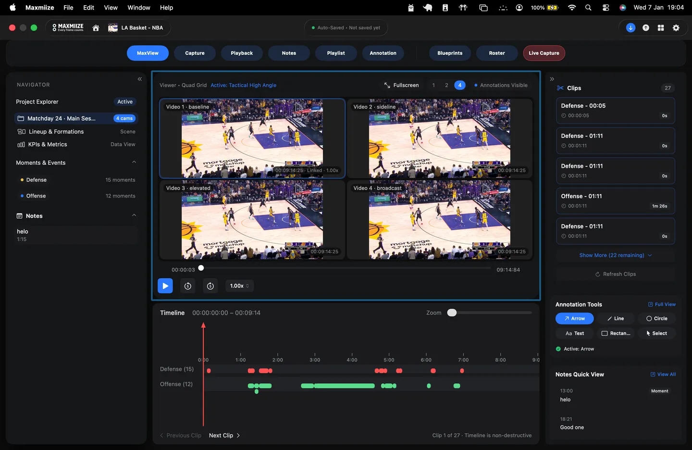Image resolution: width=692 pixels, height=450 pixels.
Task: Toggle Annotations Visible in the viewer
Action: click(x=501, y=86)
